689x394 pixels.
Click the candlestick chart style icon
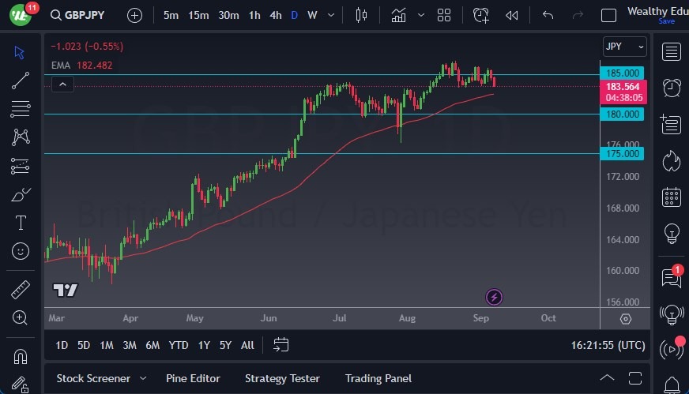coord(362,15)
